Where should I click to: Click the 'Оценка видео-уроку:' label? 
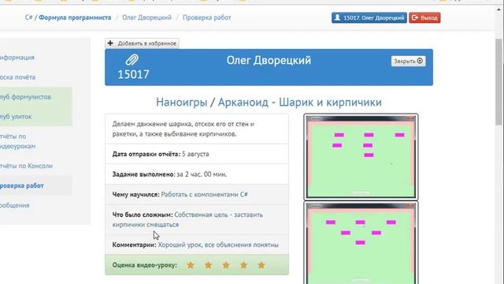pos(145,265)
